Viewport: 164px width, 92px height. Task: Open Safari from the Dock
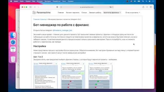click(13, 42)
